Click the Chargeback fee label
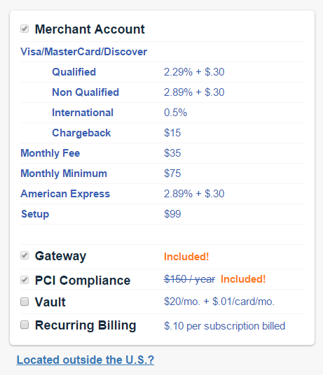The image size is (323, 375). tap(81, 133)
